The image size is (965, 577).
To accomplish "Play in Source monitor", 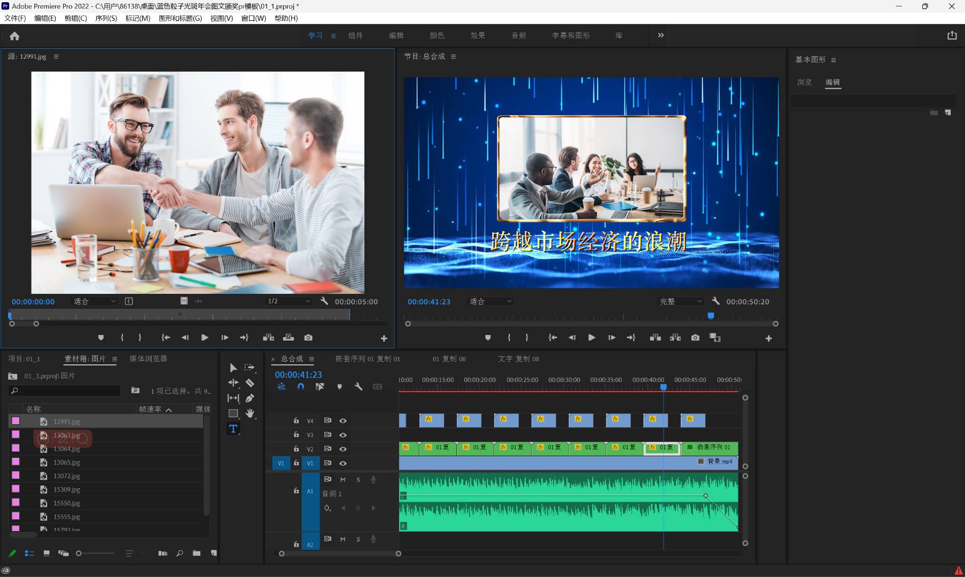I will pyautogui.click(x=205, y=338).
